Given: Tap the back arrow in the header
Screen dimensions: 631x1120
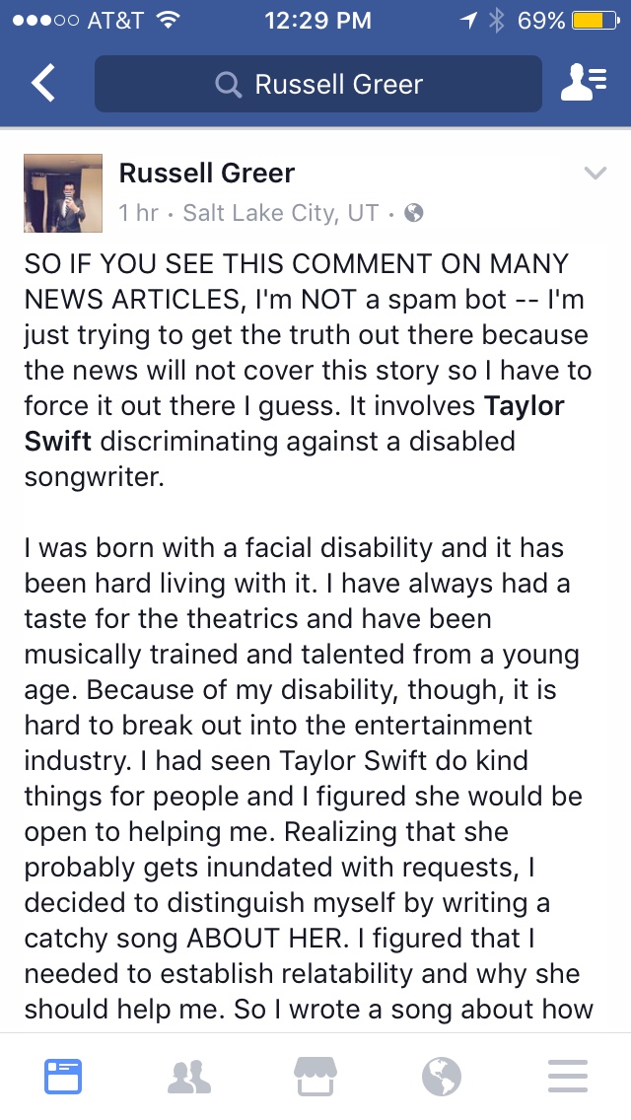Looking at the screenshot, I should click(42, 84).
